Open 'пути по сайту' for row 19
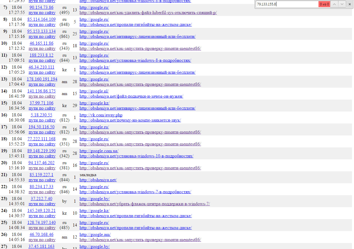 tap(42, 156)
